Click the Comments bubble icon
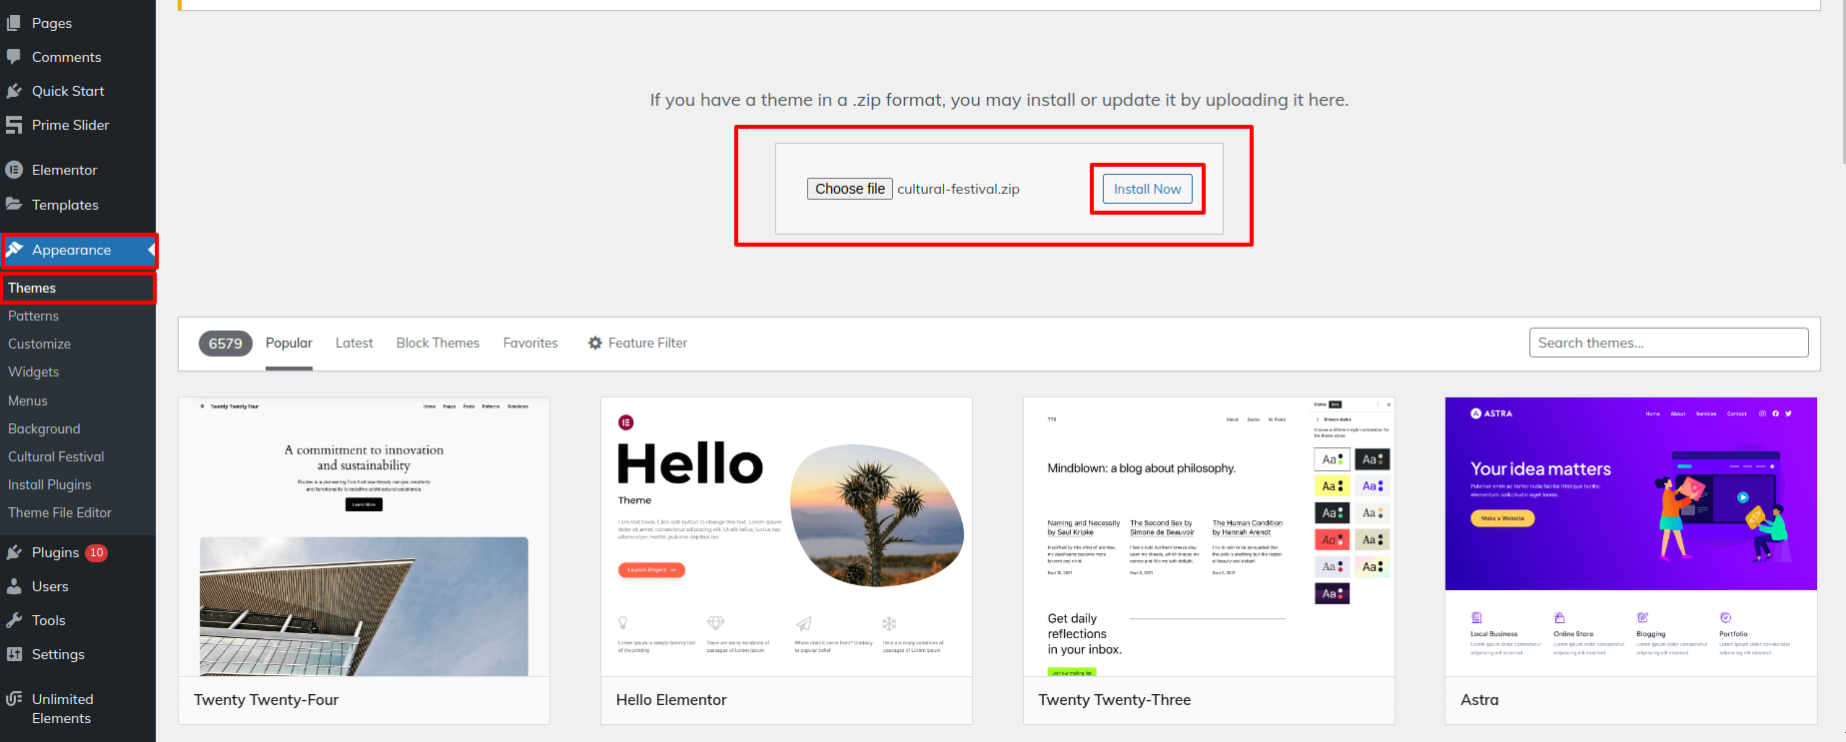 tap(14, 57)
